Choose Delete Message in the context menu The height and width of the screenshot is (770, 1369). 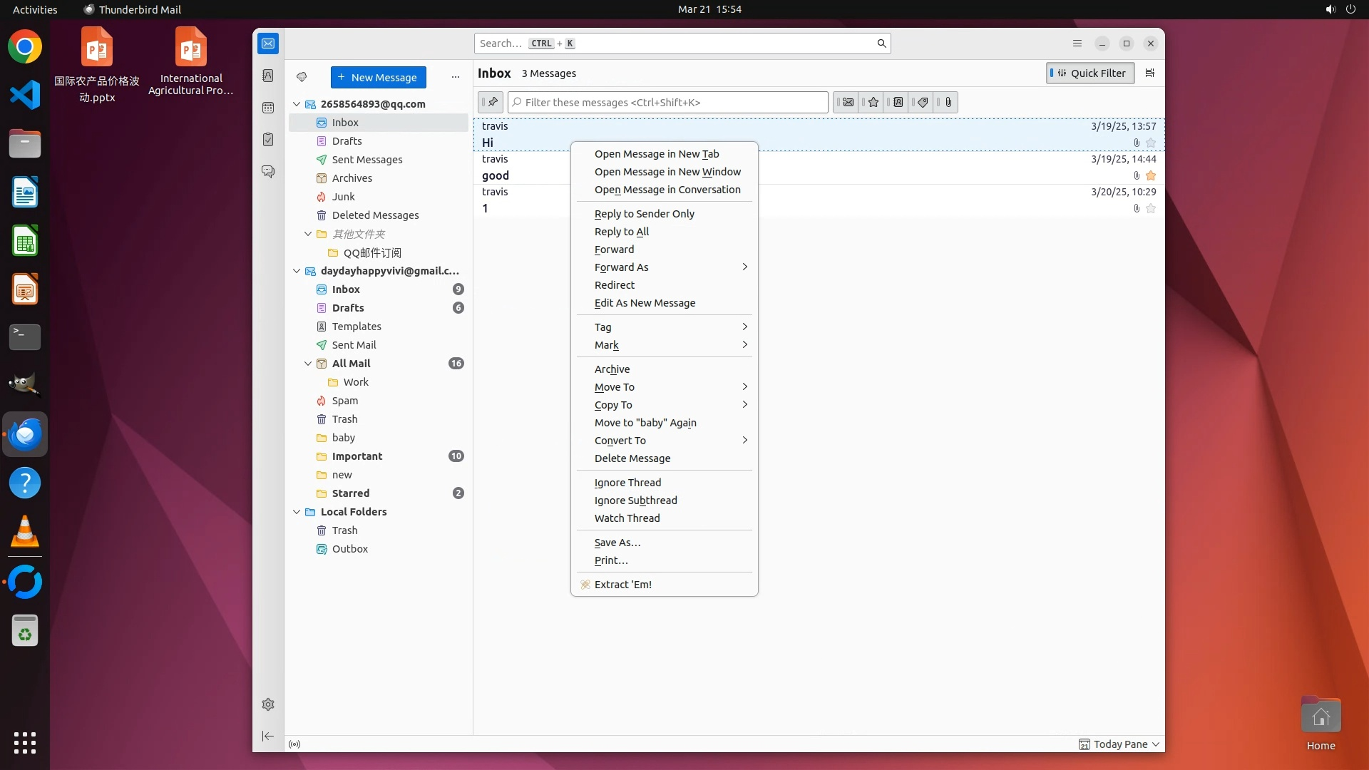tap(632, 458)
